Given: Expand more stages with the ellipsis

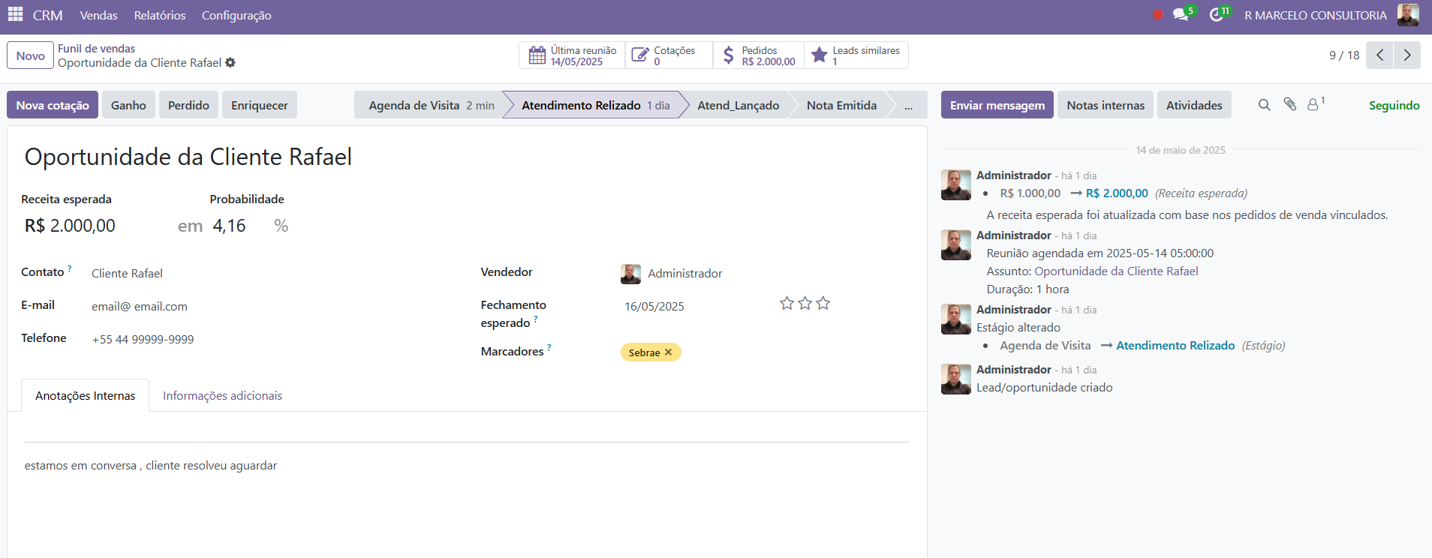Looking at the screenshot, I should click(908, 106).
